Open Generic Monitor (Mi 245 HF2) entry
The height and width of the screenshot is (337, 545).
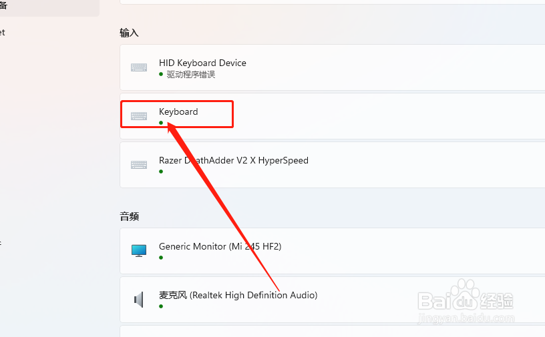pyautogui.click(x=333, y=251)
